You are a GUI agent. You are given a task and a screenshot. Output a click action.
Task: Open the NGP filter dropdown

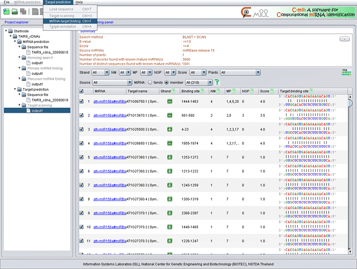tap(170, 73)
